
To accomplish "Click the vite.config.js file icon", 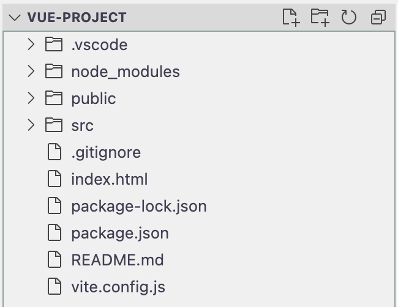I will 55,286.
